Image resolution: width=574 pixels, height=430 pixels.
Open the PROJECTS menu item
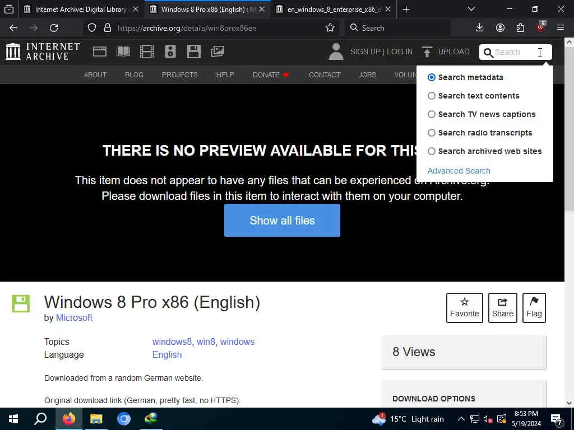tap(180, 75)
